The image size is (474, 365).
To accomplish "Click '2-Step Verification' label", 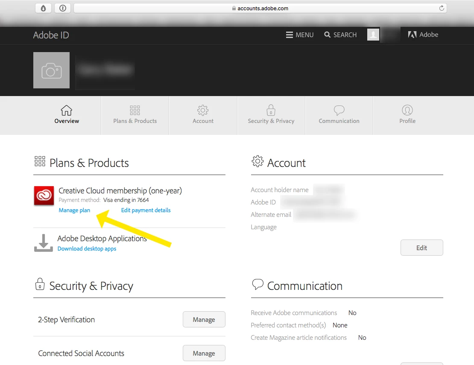I will click(x=67, y=319).
